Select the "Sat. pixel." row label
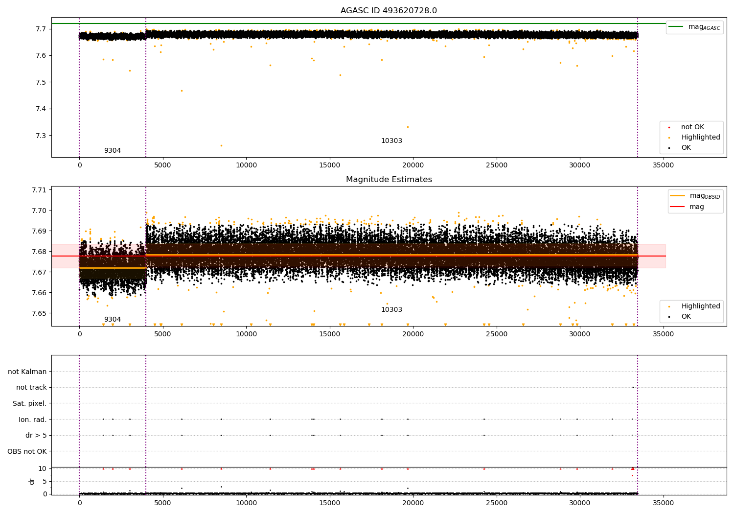The image size is (734, 514). [x=30, y=404]
